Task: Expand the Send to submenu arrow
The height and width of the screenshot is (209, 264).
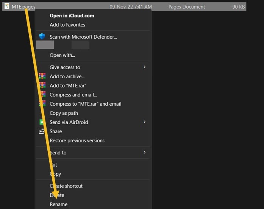Action: click(x=144, y=152)
